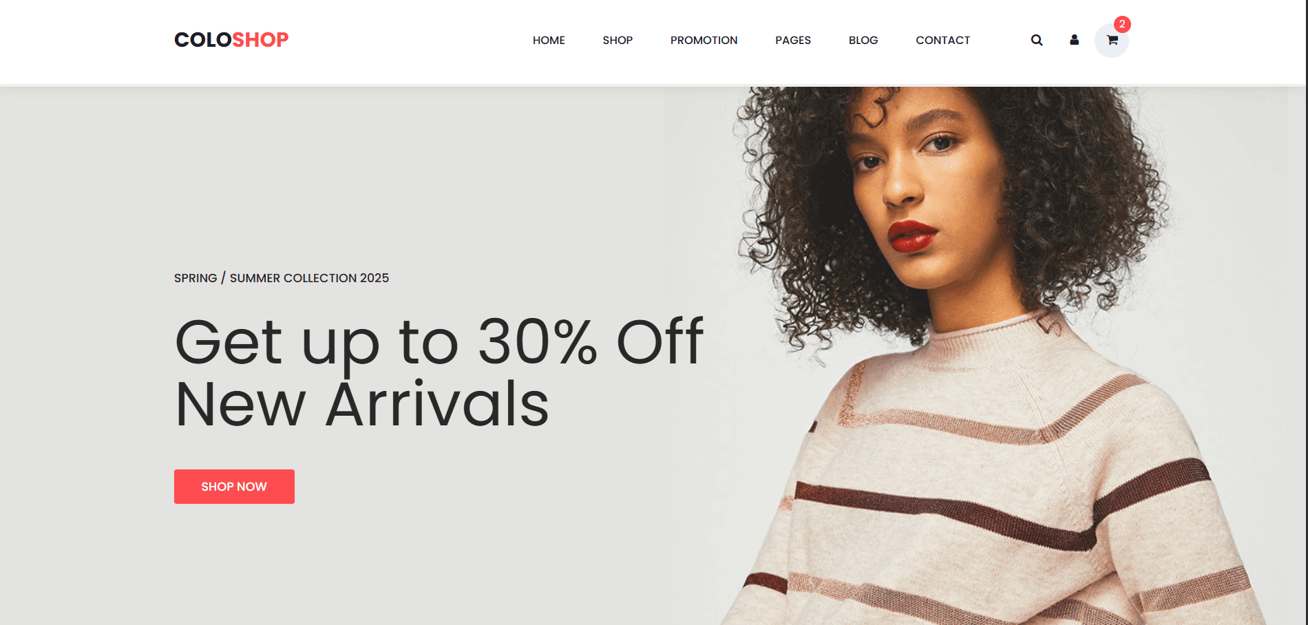Click the Get up to 30% Off heading line
Image resolution: width=1308 pixels, height=625 pixels.
439,342
